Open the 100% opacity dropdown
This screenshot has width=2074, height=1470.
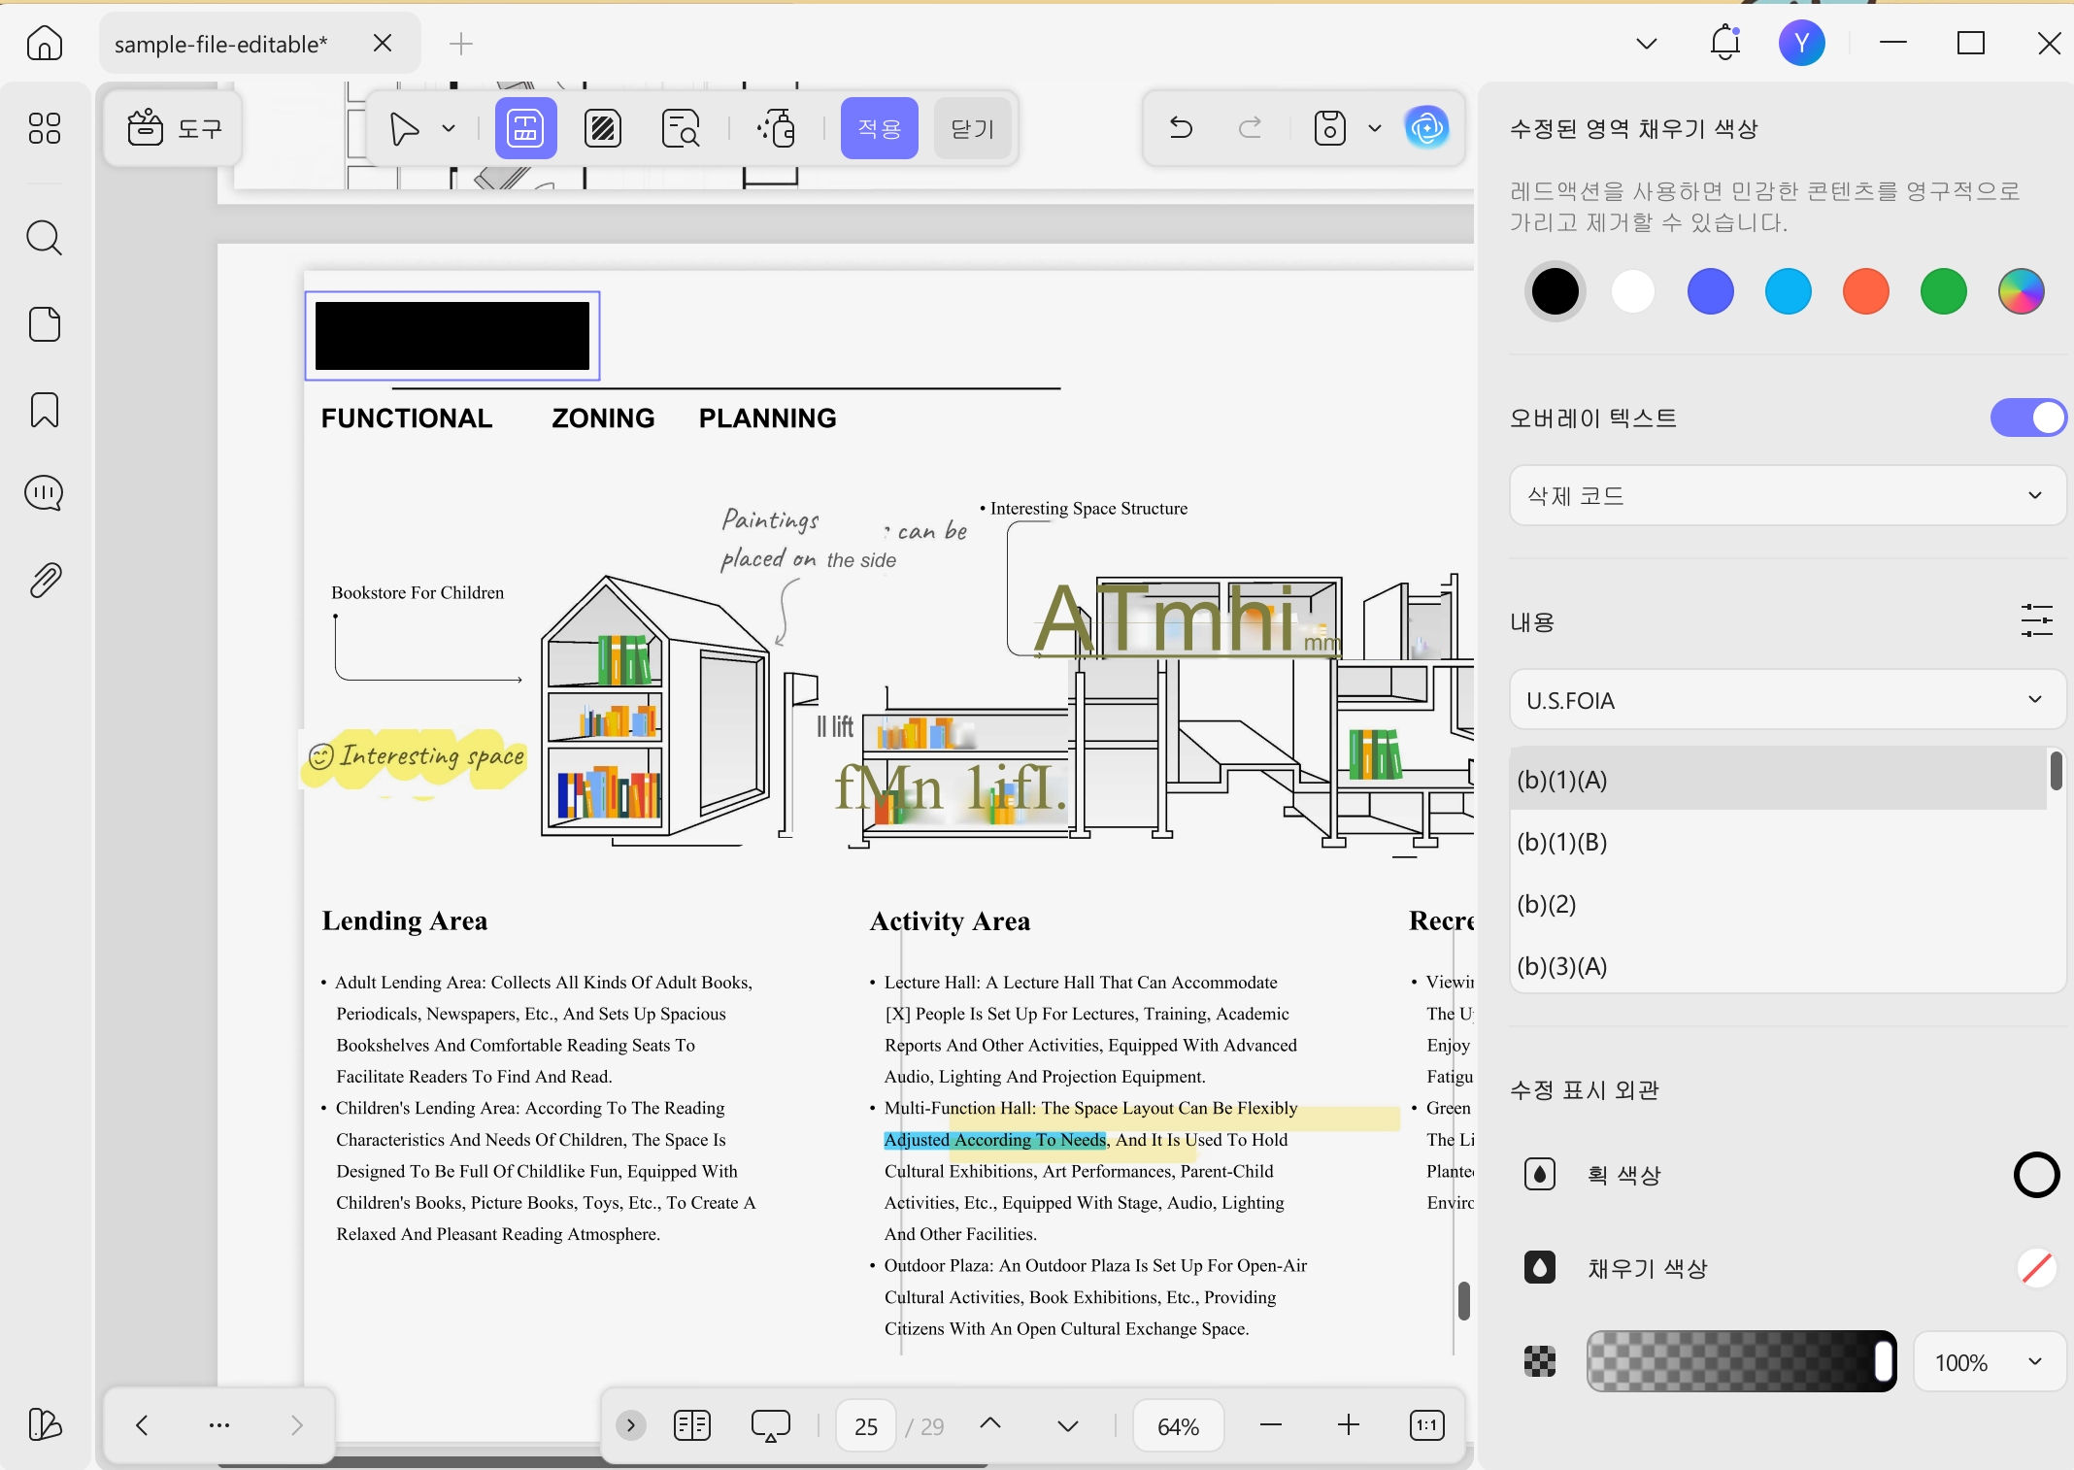point(1989,1362)
